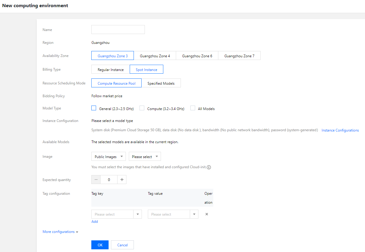Select Guangzhou Zone 4 availability zone
365x252 pixels.
[x=155, y=56]
